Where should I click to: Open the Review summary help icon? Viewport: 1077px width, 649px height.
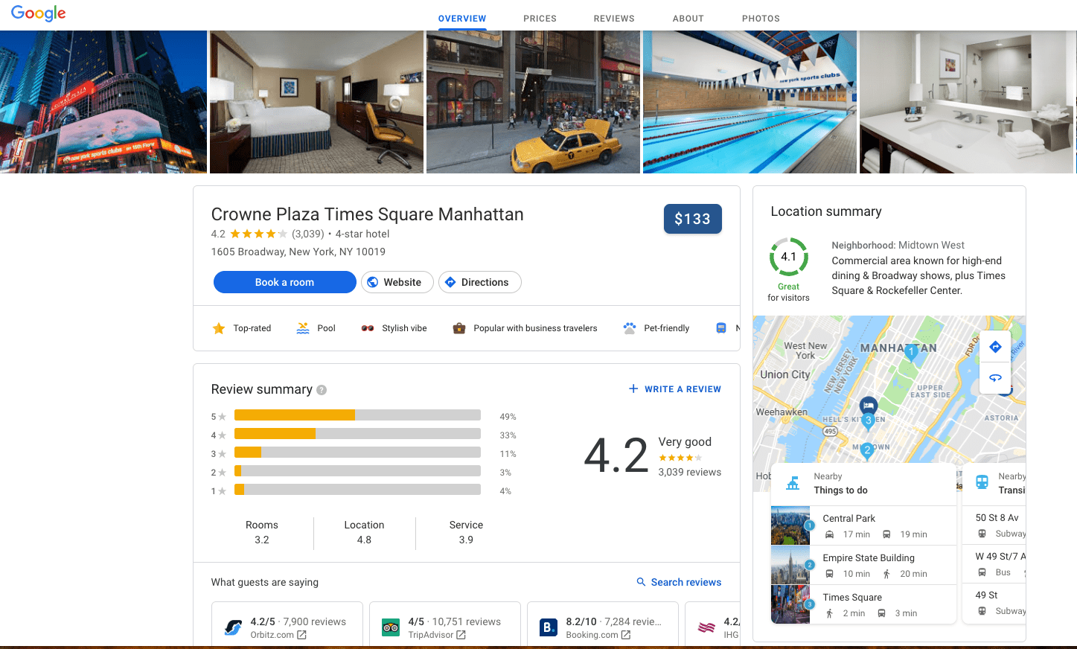click(x=322, y=390)
